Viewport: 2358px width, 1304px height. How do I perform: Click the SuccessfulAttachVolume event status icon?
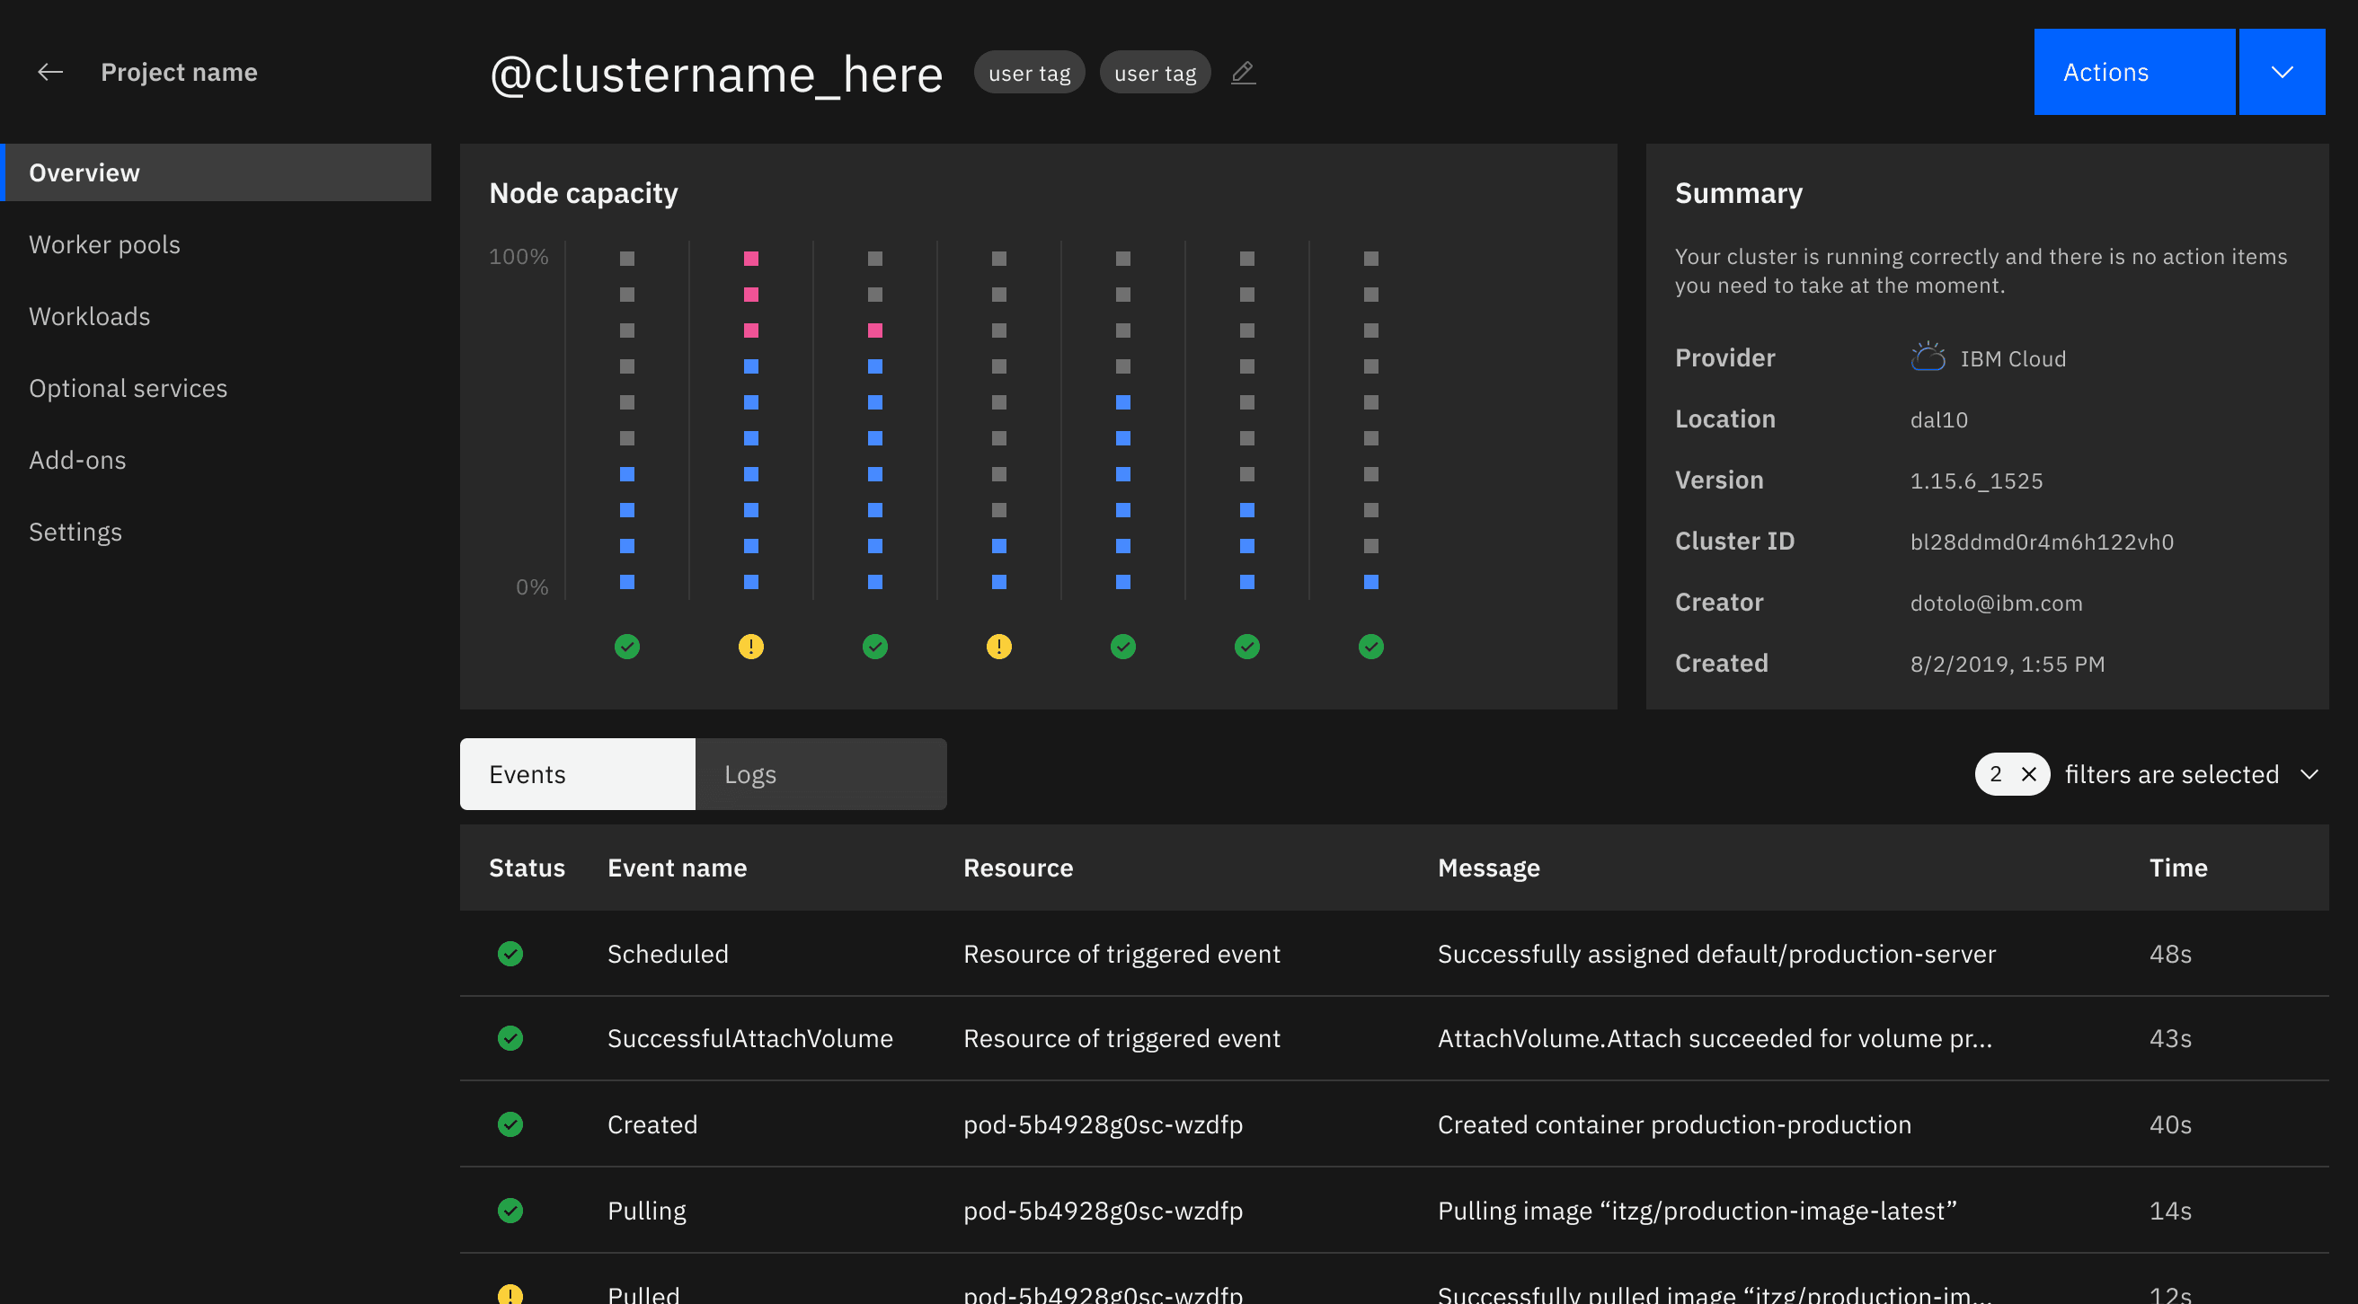tap(510, 1037)
